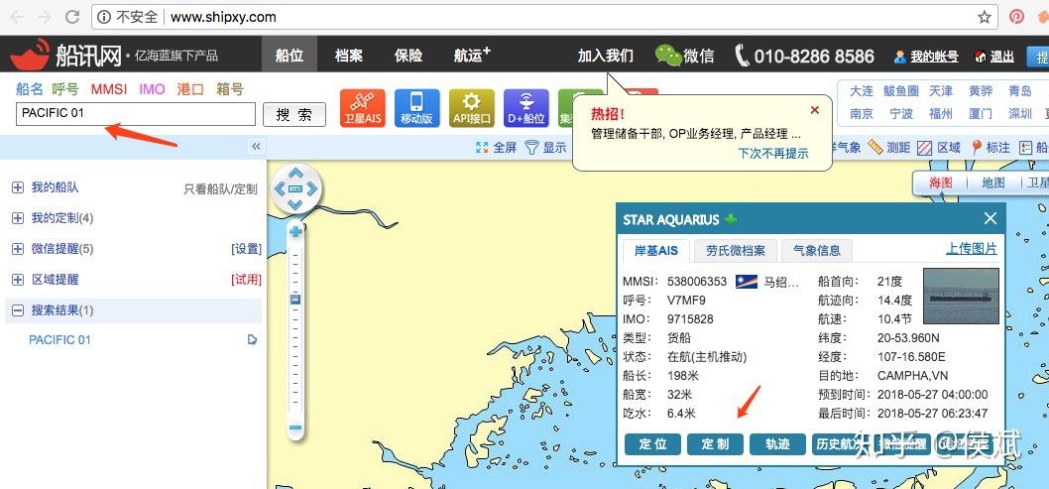
Task: Select PACIFIC 01 search result
Action: [x=59, y=340]
